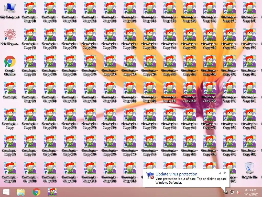Image resolution: width=262 pixels, height=197 pixels.
Task: Open the network tray icon
Action: (x=232, y=192)
